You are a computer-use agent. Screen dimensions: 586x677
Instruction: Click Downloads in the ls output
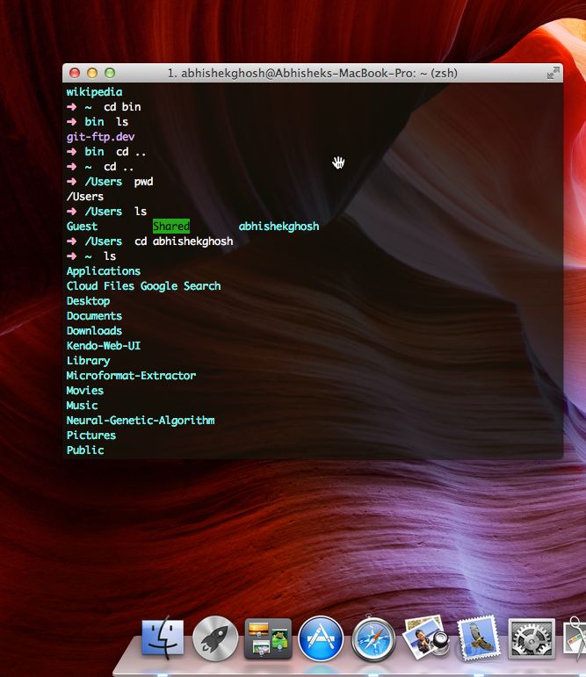click(x=94, y=331)
